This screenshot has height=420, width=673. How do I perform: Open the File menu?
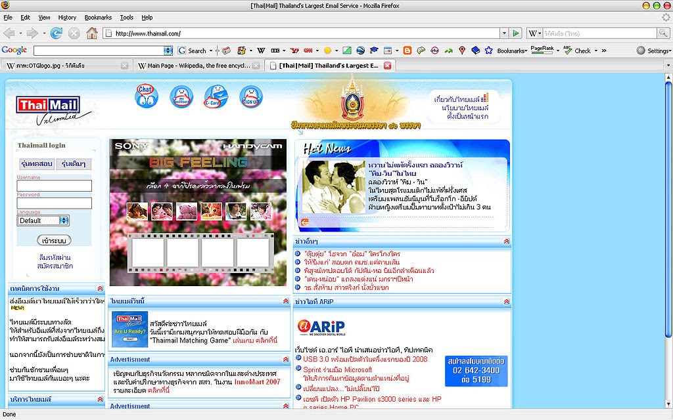[8, 18]
